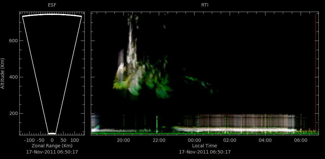Image resolution: width=325 pixels, height=159 pixels.
Task: Click the 00:00 time tick label
Action: point(194,140)
